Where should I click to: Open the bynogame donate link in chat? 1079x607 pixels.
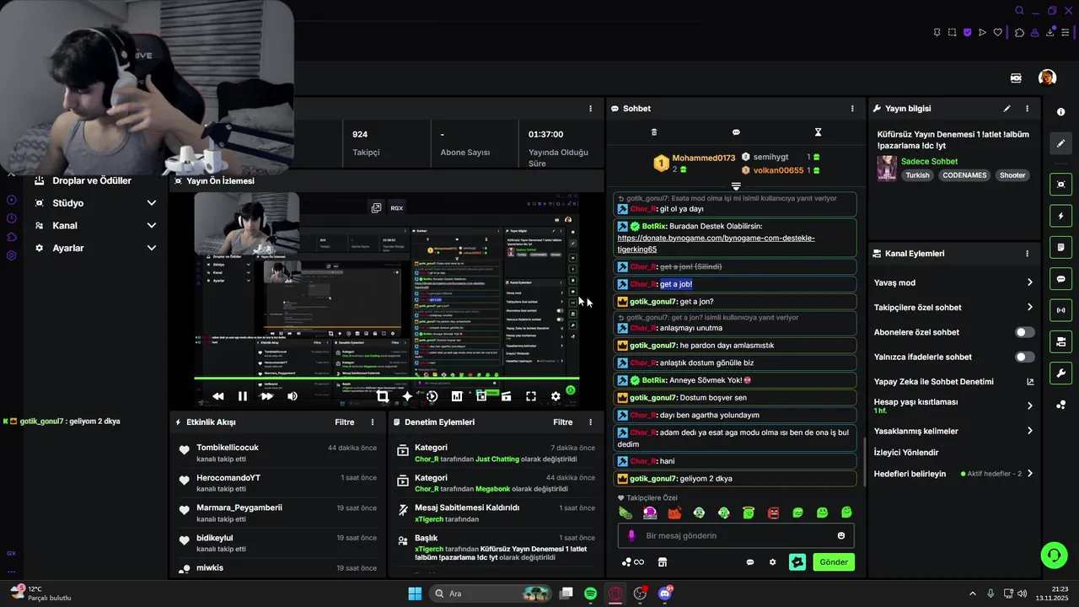click(716, 244)
